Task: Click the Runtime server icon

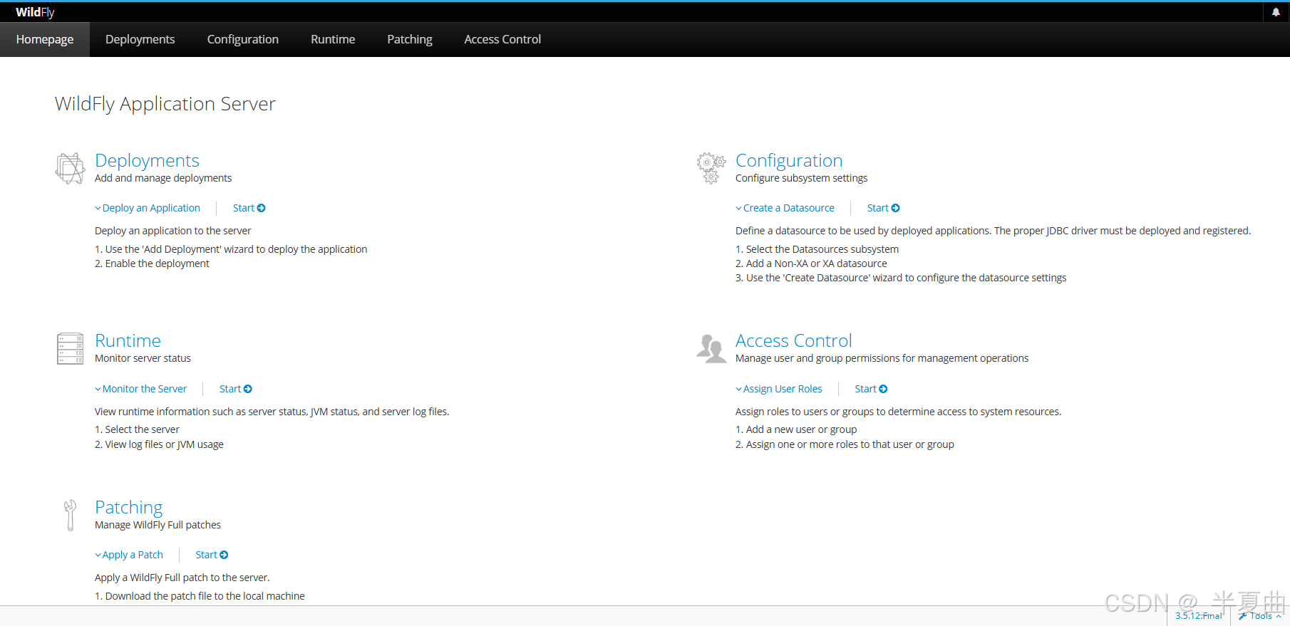Action: [70, 348]
